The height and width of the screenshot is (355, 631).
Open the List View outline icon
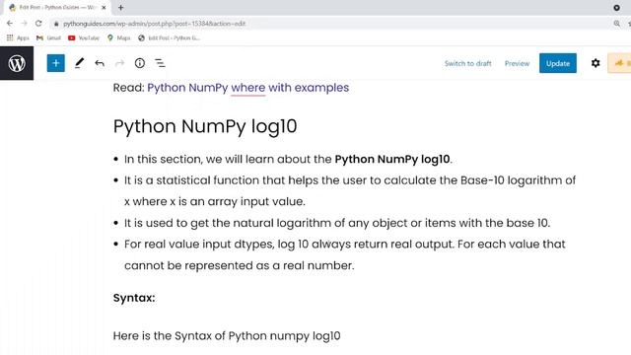[x=160, y=63]
